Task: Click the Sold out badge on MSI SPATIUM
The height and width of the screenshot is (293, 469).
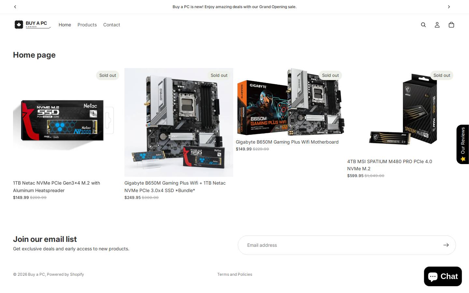Action: [x=442, y=75]
